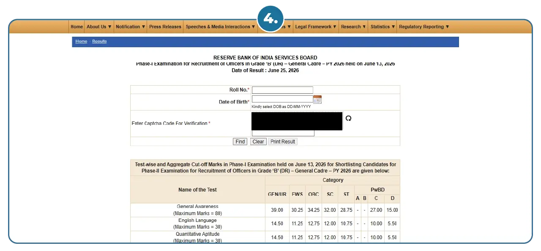Select the OBC column header
The image size is (541, 251).
click(x=313, y=194)
